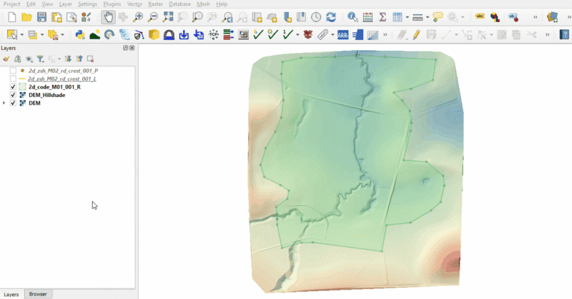This screenshot has width=572, height=299.
Task: Select the DEM_Hillshade layer name
Action: (x=46, y=95)
